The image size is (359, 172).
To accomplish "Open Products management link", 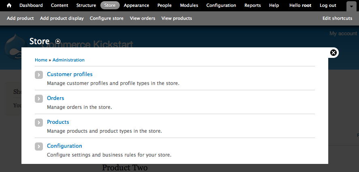I will [x=58, y=122].
